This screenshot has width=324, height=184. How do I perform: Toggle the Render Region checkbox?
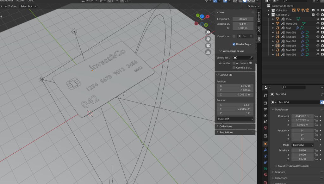point(234,44)
